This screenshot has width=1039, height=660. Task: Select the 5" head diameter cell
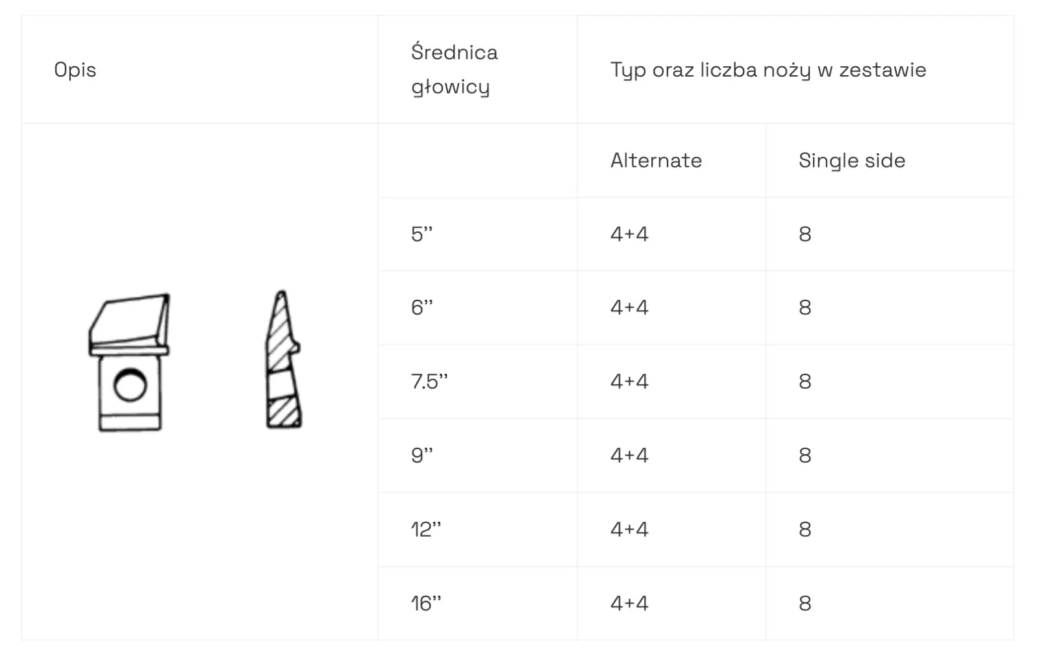pyautogui.click(x=422, y=234)
